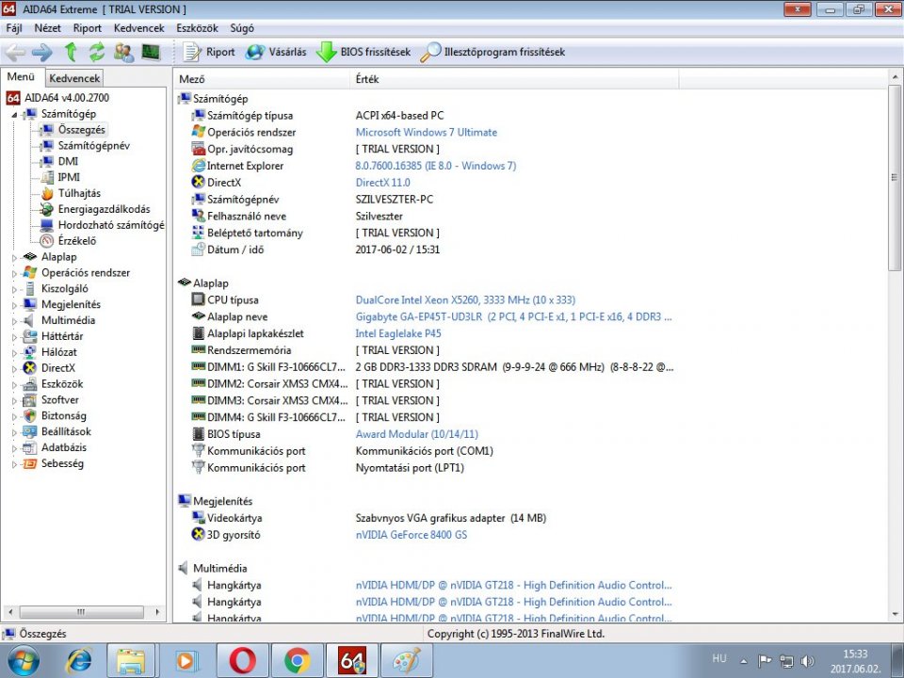Click the Érték column header

[x=514, y=79]
